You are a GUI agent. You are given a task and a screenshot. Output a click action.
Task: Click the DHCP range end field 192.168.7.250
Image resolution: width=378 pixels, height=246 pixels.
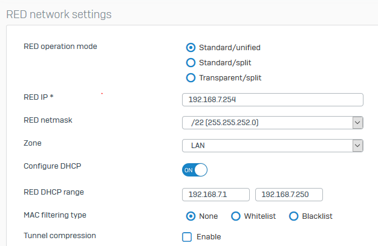click(289, 195)
